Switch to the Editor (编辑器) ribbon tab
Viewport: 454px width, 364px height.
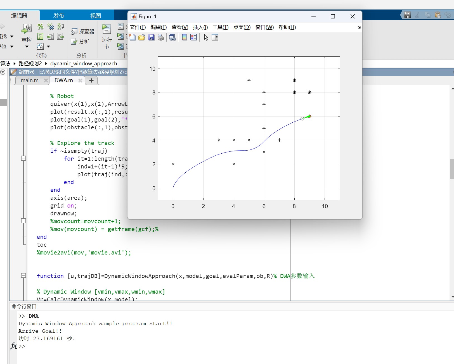19,16
